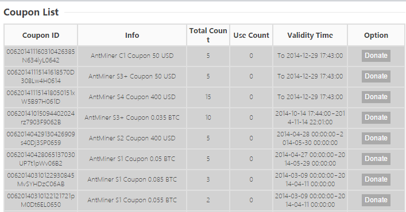The image size is (406, 212).
Task: Click the Coupon List heading
Action: pyautogui.click(x=31, y=12)
